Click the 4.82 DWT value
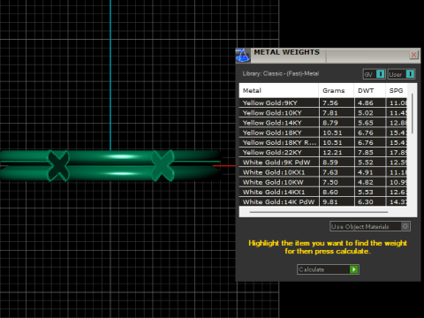The height and width of the screenshot is (318, 424). coord(366,182)
